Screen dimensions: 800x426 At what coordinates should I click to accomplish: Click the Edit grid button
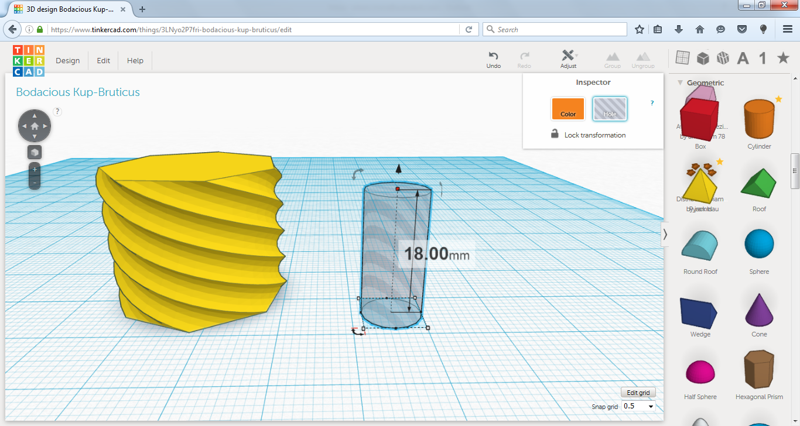click(638, 393)
